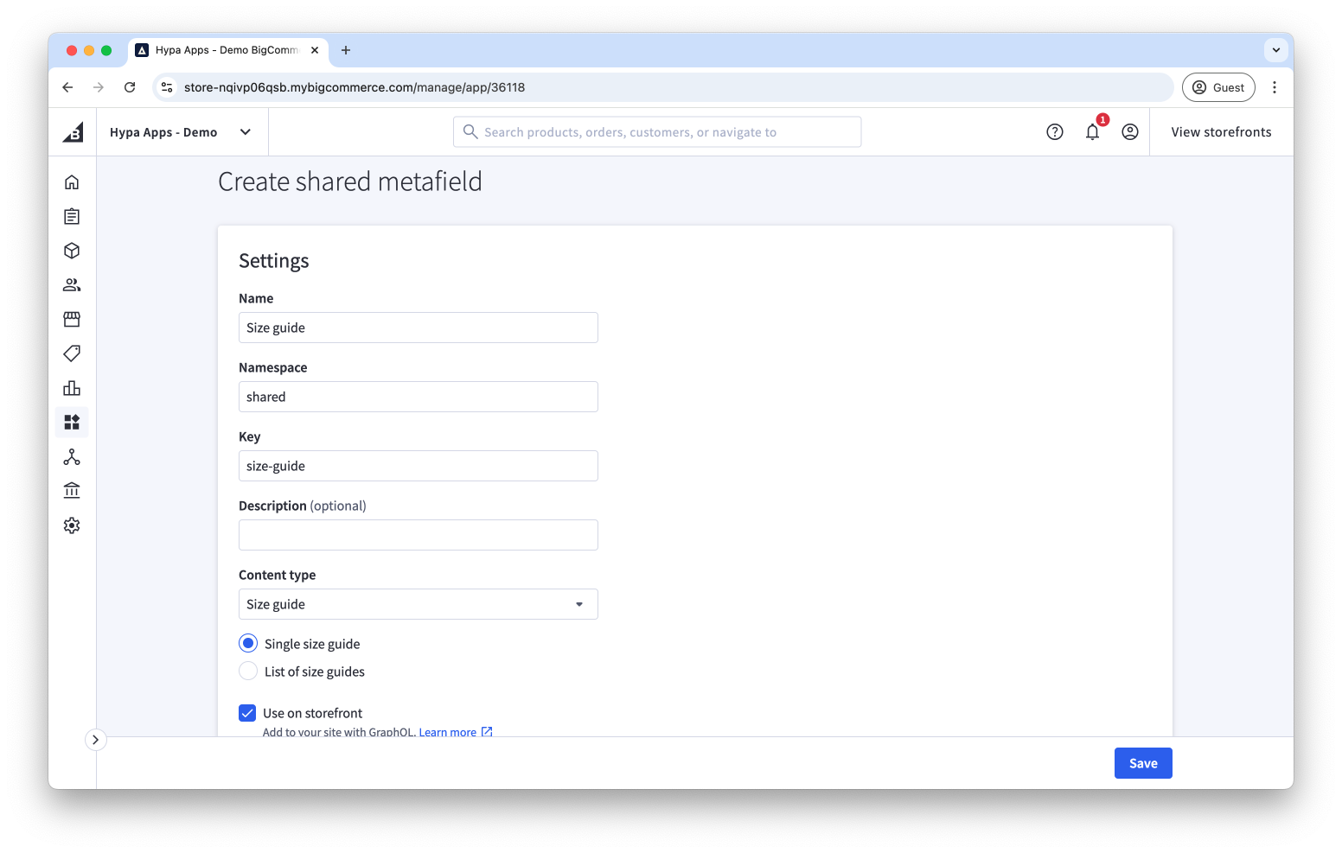The image size is (1342, 853).
Task: Toggle Use on storefront checkbox
Action: [247, 713]
